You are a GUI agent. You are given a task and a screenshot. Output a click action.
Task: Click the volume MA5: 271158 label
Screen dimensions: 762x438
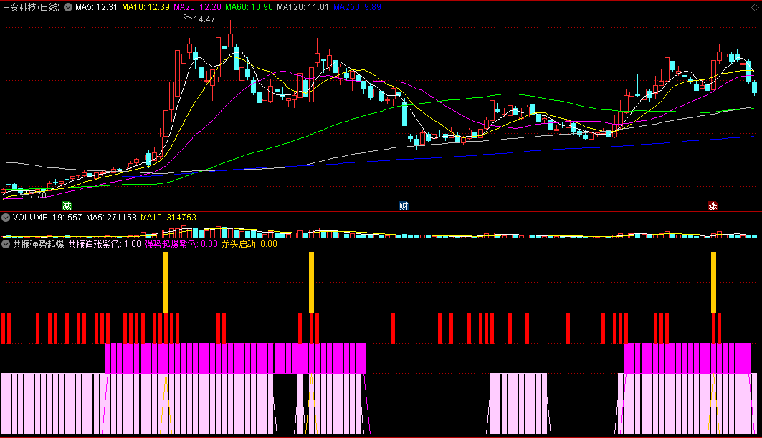[x=111, y=218]
